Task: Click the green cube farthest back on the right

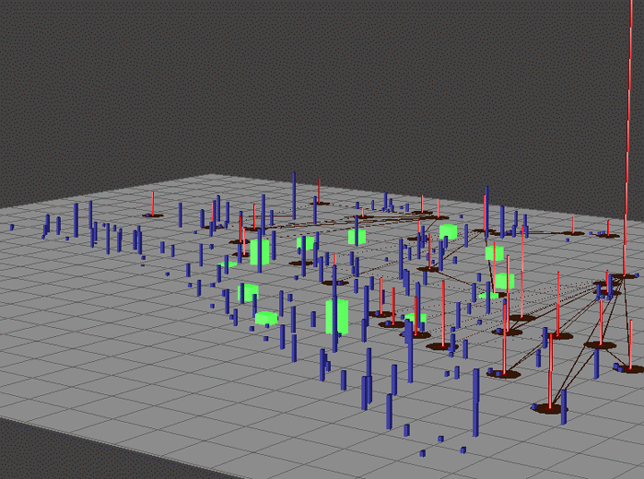Action: click(x=448, y=231)
